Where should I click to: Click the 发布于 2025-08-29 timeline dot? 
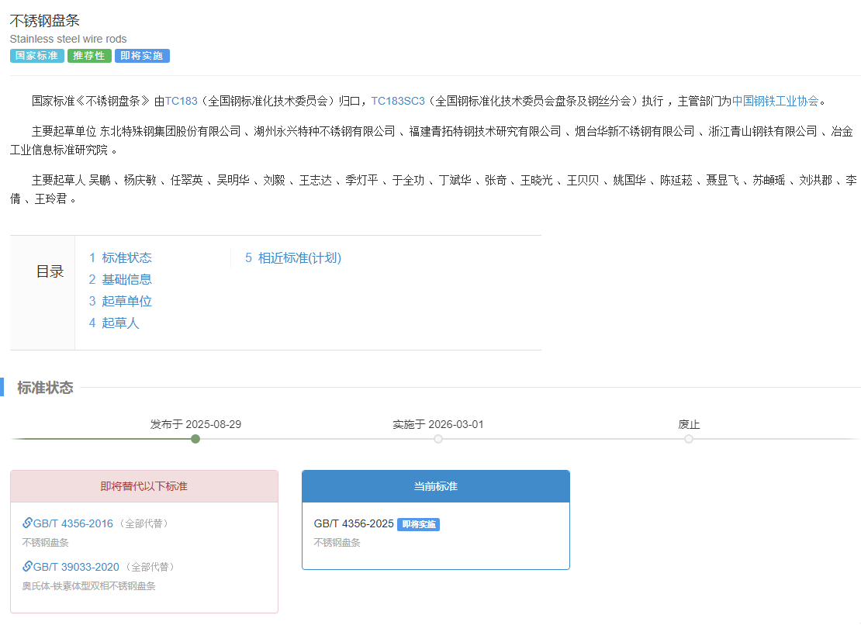coord(195,439)
